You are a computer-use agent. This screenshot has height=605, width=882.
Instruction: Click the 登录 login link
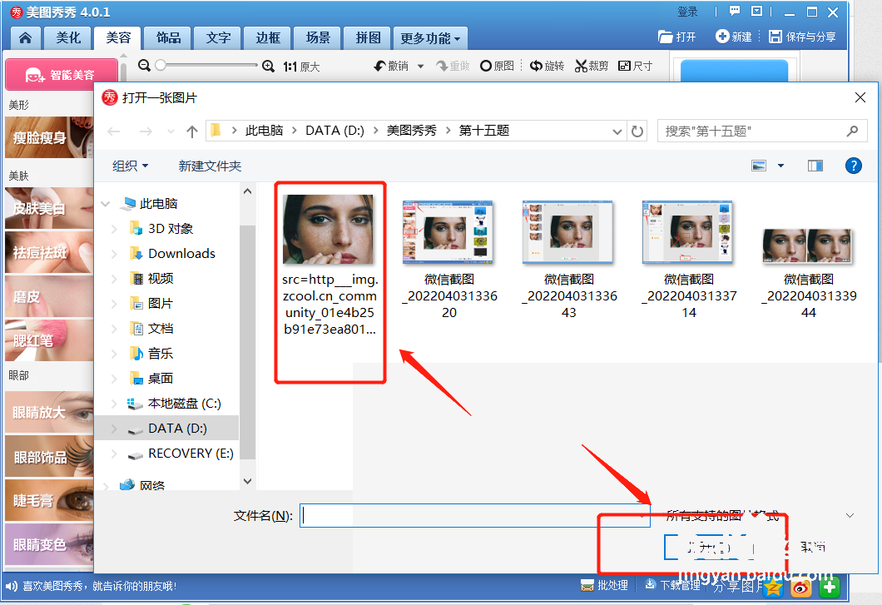point(687,12)
